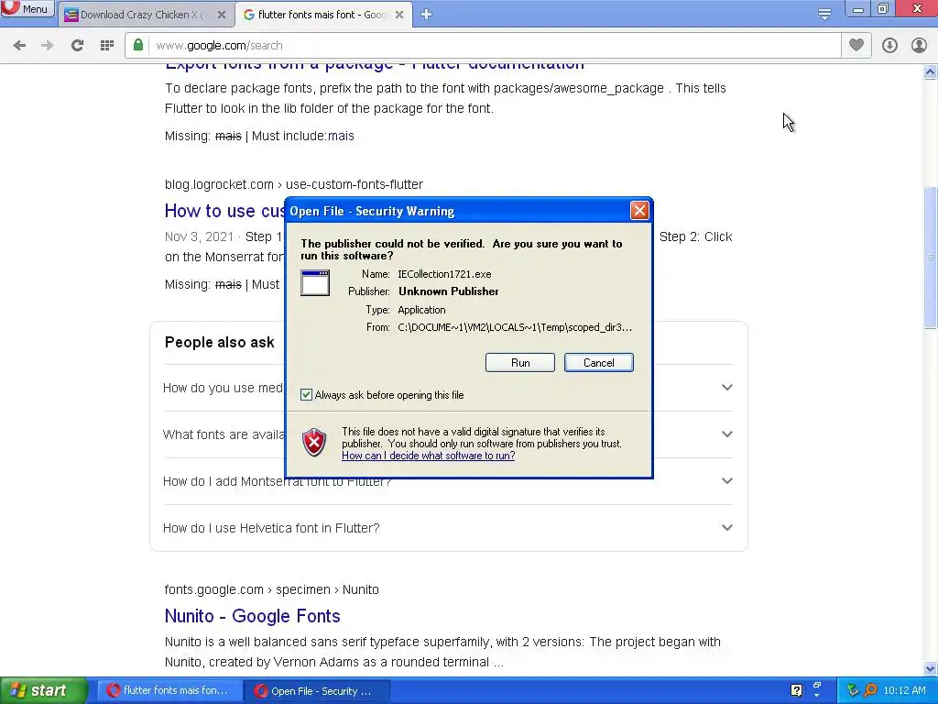Click the red shield warning icon

[x=314, y=443]
